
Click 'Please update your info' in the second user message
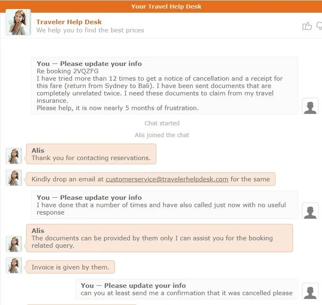(x=101, y=198)
